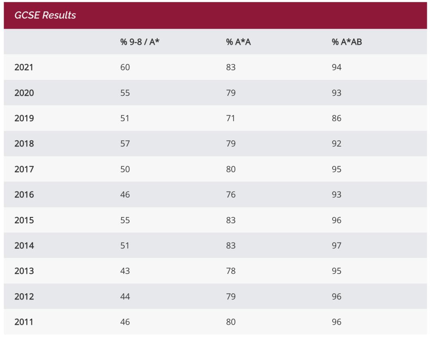This screenshot has width=430, height=339.
Task: Select the % 9-8 / A* column header
Action: [140, 42]
